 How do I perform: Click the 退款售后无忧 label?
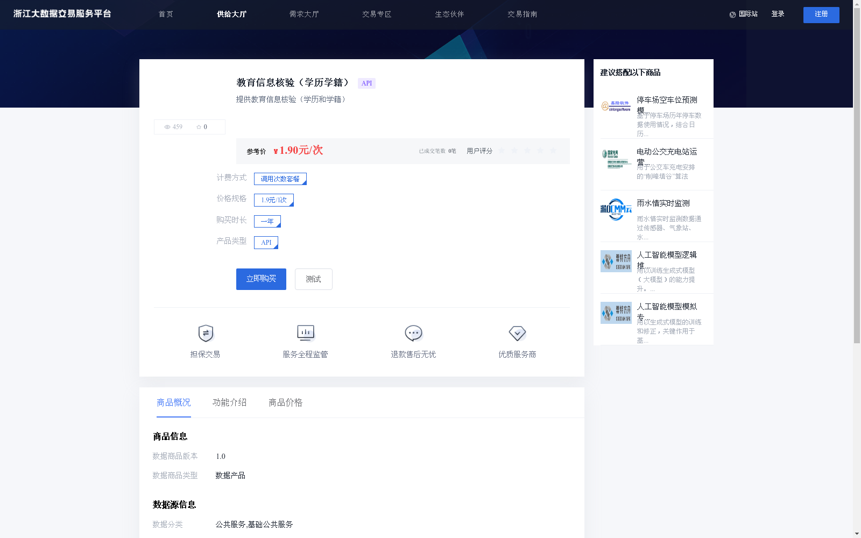413,355
